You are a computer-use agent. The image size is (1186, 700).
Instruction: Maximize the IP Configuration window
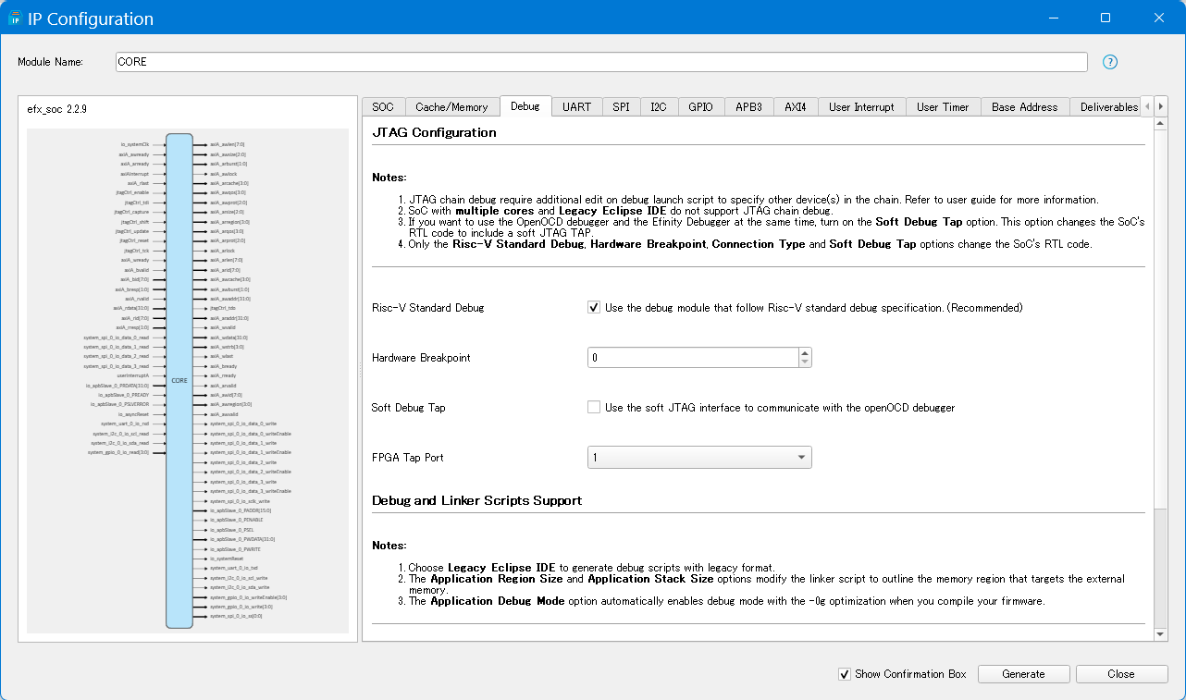click(1105, 18)
